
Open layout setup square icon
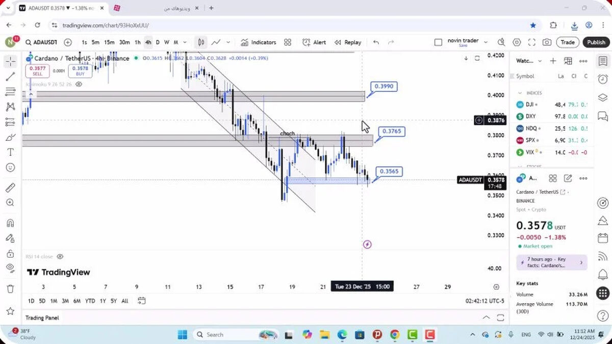coord(438,42)
